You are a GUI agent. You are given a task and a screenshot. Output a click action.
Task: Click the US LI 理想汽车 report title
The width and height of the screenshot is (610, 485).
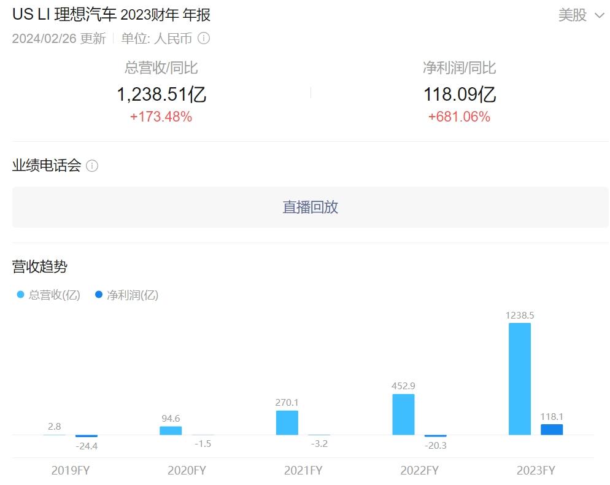click(x=111, y=15)
